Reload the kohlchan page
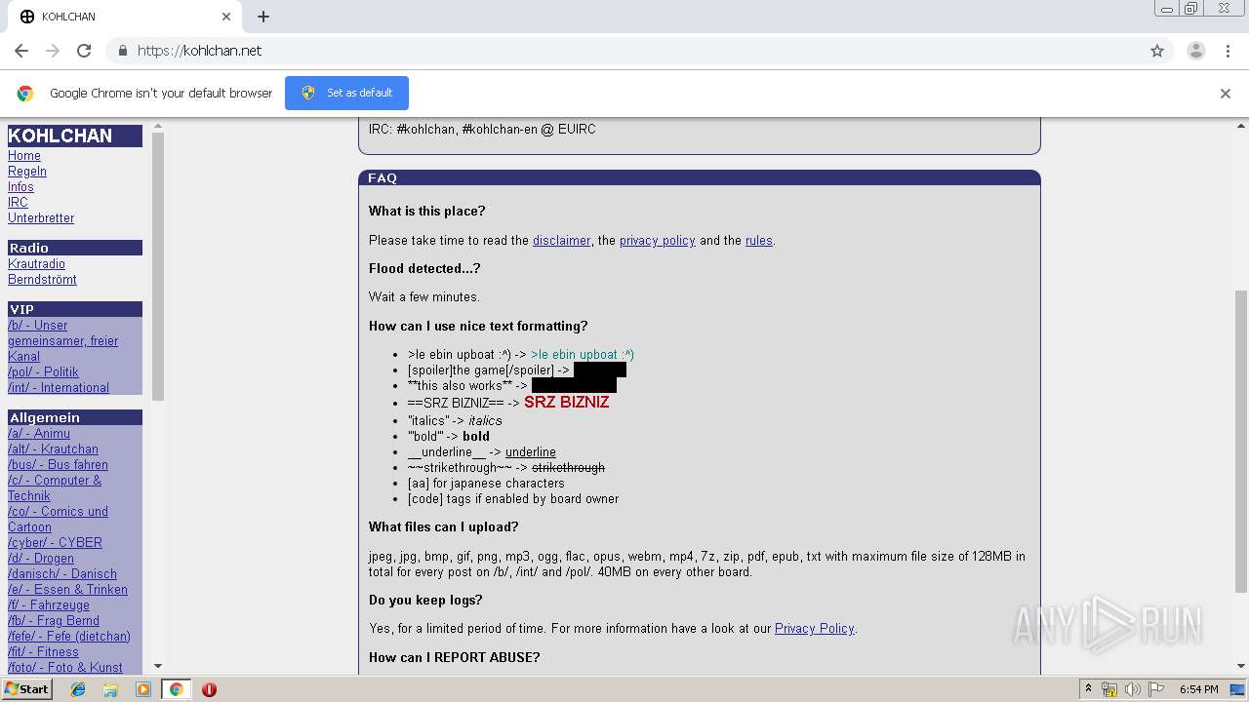 coord(84,51)
